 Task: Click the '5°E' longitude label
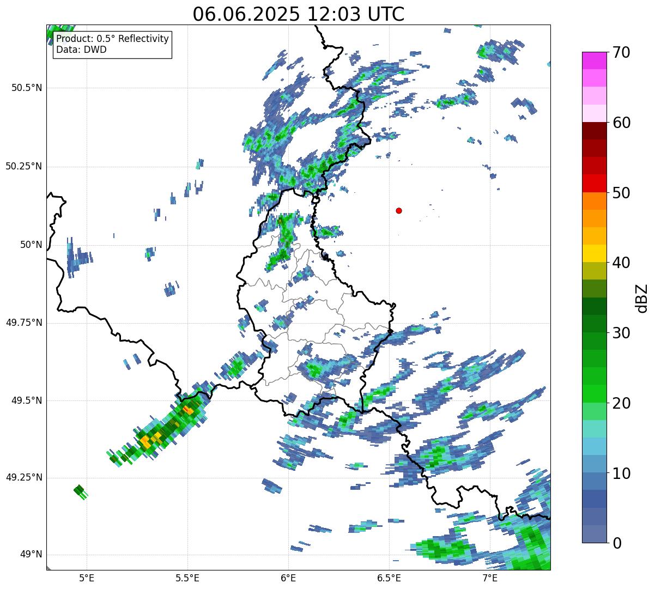tap(87, 579)
